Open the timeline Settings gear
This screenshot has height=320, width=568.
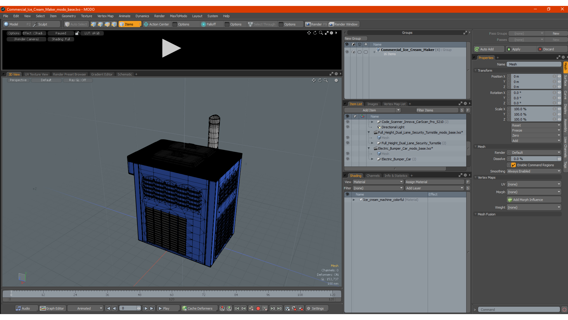[309, 308]
